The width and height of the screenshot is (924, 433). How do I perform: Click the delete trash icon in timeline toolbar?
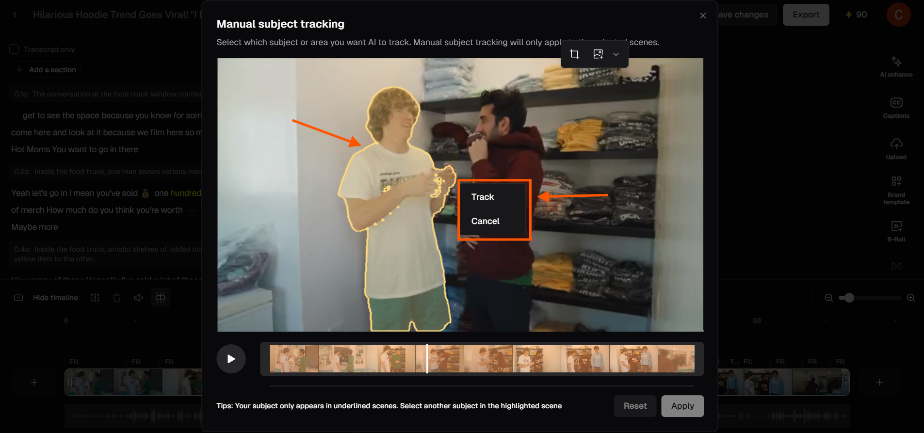pyautogui.click(x=117, y=298)
